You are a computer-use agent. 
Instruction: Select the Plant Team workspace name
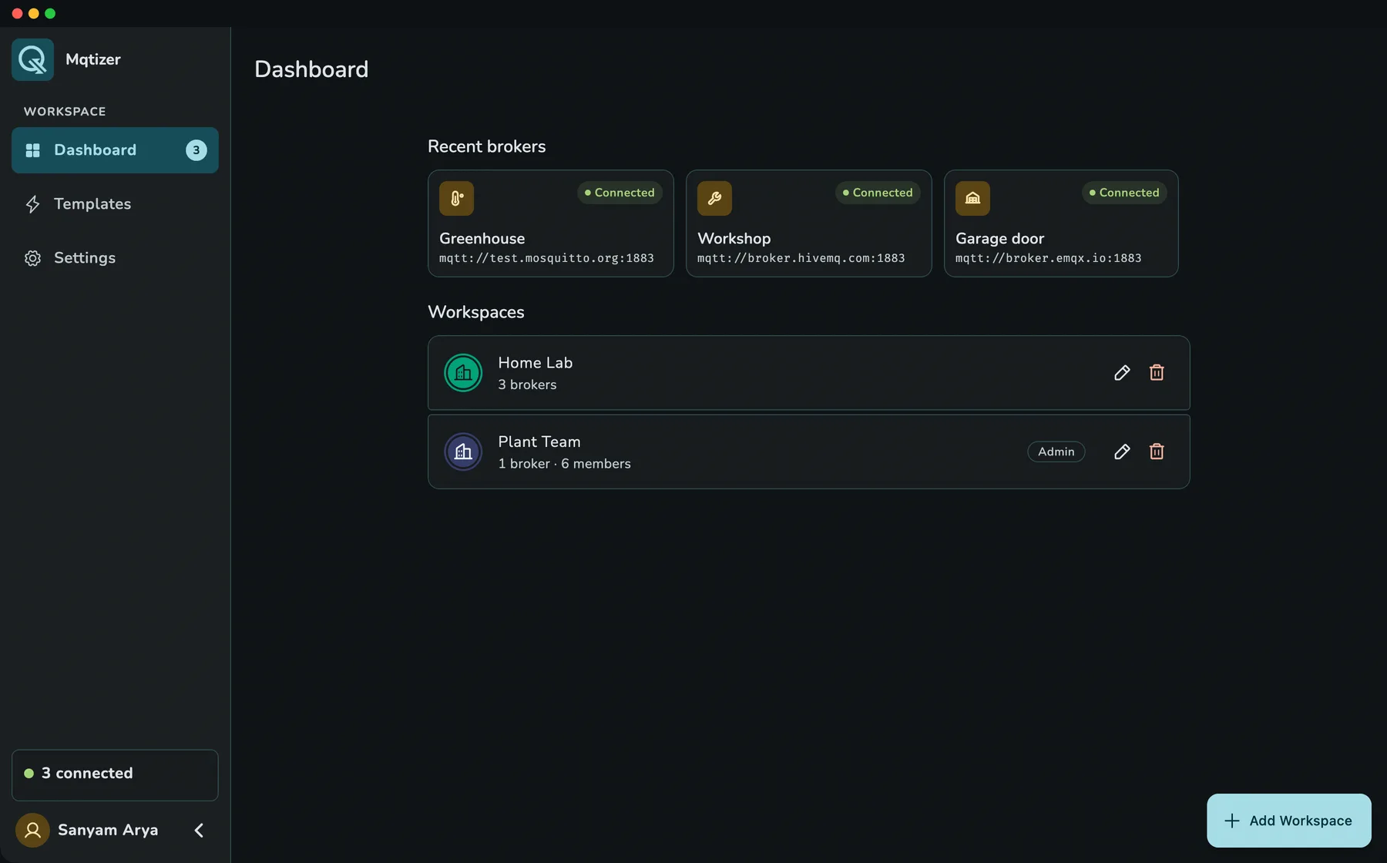tap(539, 442)
